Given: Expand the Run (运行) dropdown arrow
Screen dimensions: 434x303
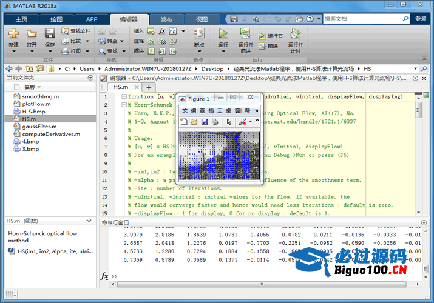Looking at the screenshot, I should pos(223,52).
